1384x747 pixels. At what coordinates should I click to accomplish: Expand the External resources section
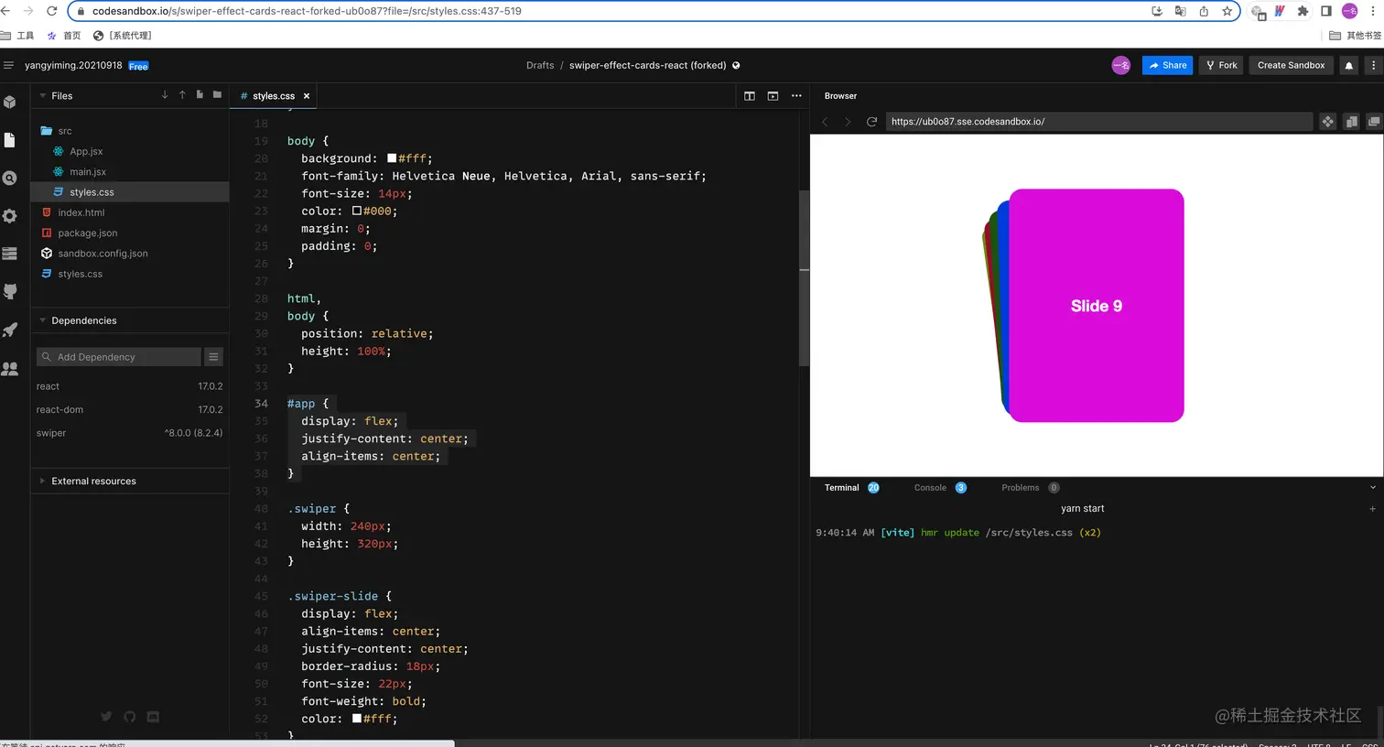(x=42, y=481)
